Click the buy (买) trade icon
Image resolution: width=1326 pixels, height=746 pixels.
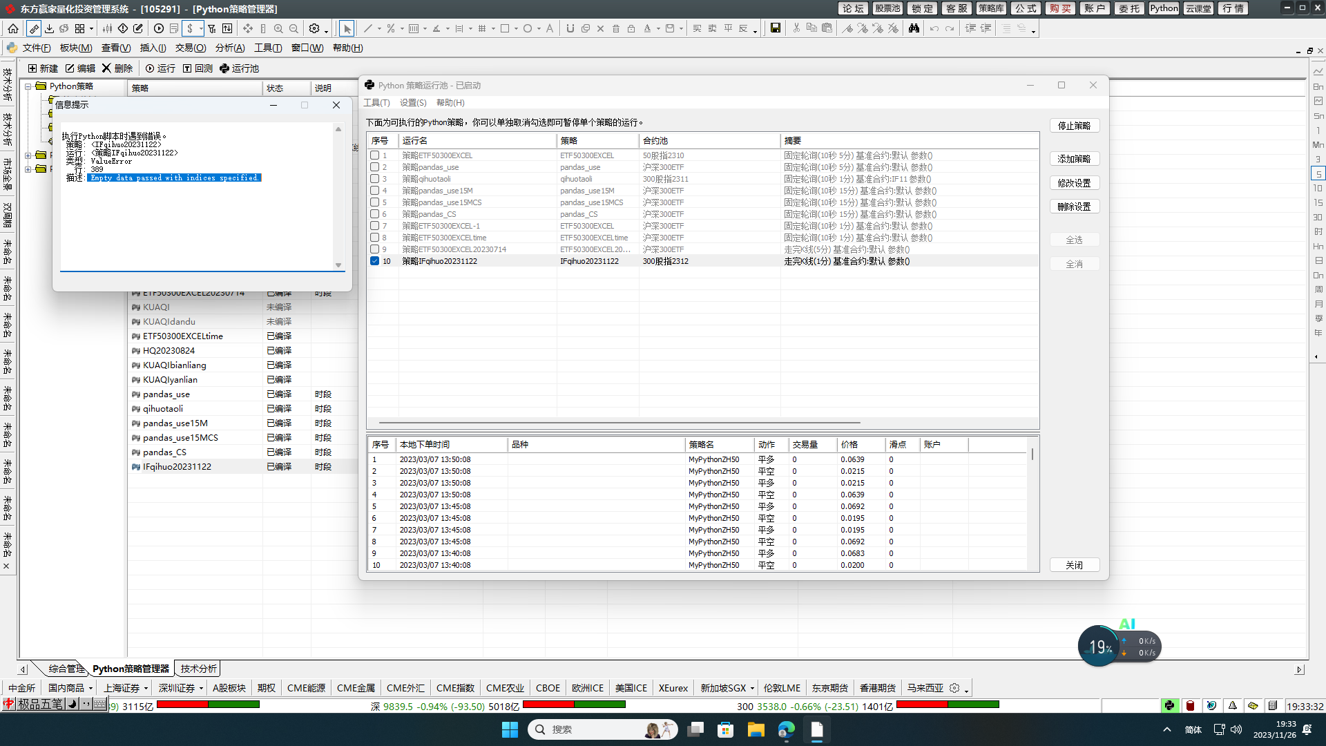click(x=697, y=28)
